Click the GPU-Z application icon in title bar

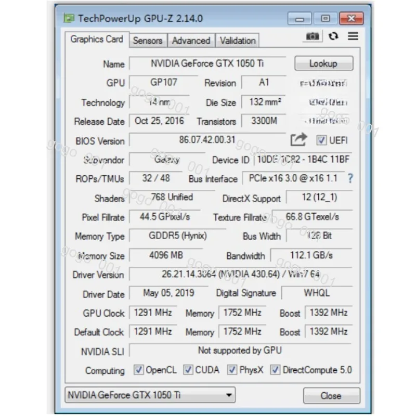(69, 18)
